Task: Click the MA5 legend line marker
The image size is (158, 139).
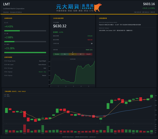Action: [x=5, y=95]
